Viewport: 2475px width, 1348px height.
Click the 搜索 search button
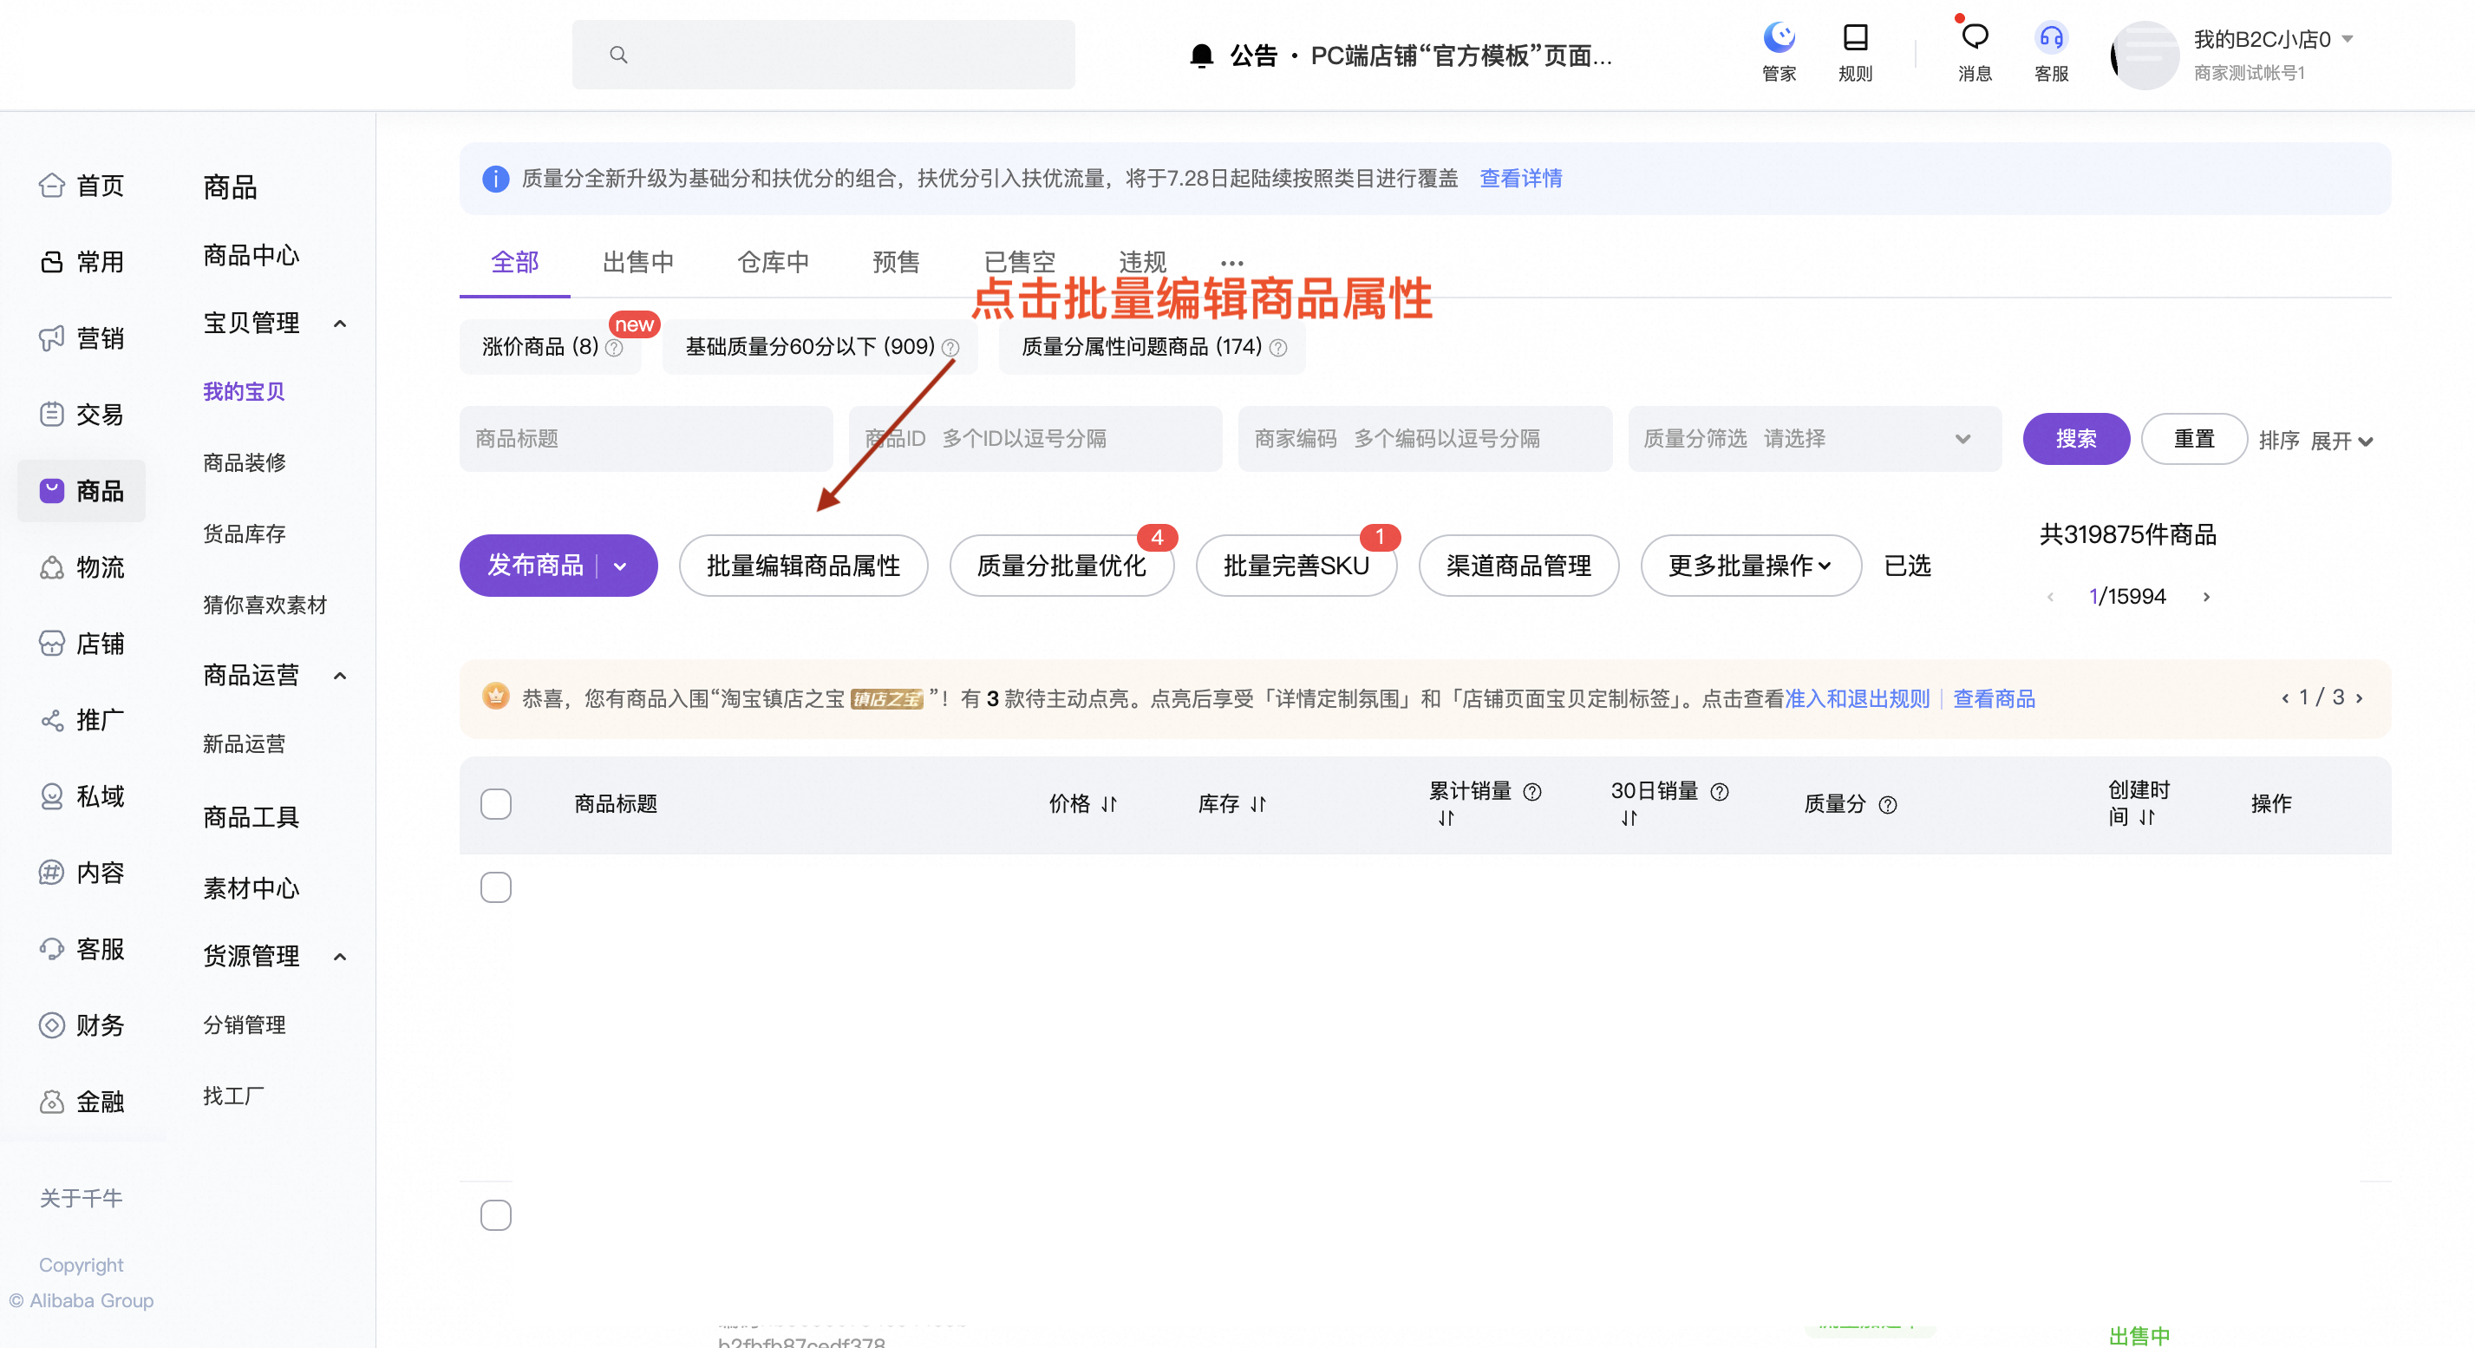tap(2076, 439)
